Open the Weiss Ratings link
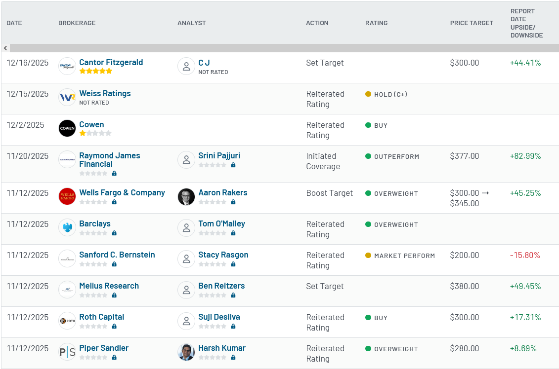This screenshot has height=369, width=559. (x=105, y=93)
